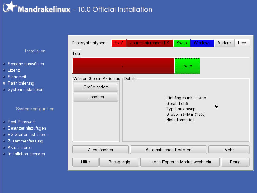Choose the Journalisierendes FS type button
Viewport: 257px width, 193px height.
pos(150,43)
